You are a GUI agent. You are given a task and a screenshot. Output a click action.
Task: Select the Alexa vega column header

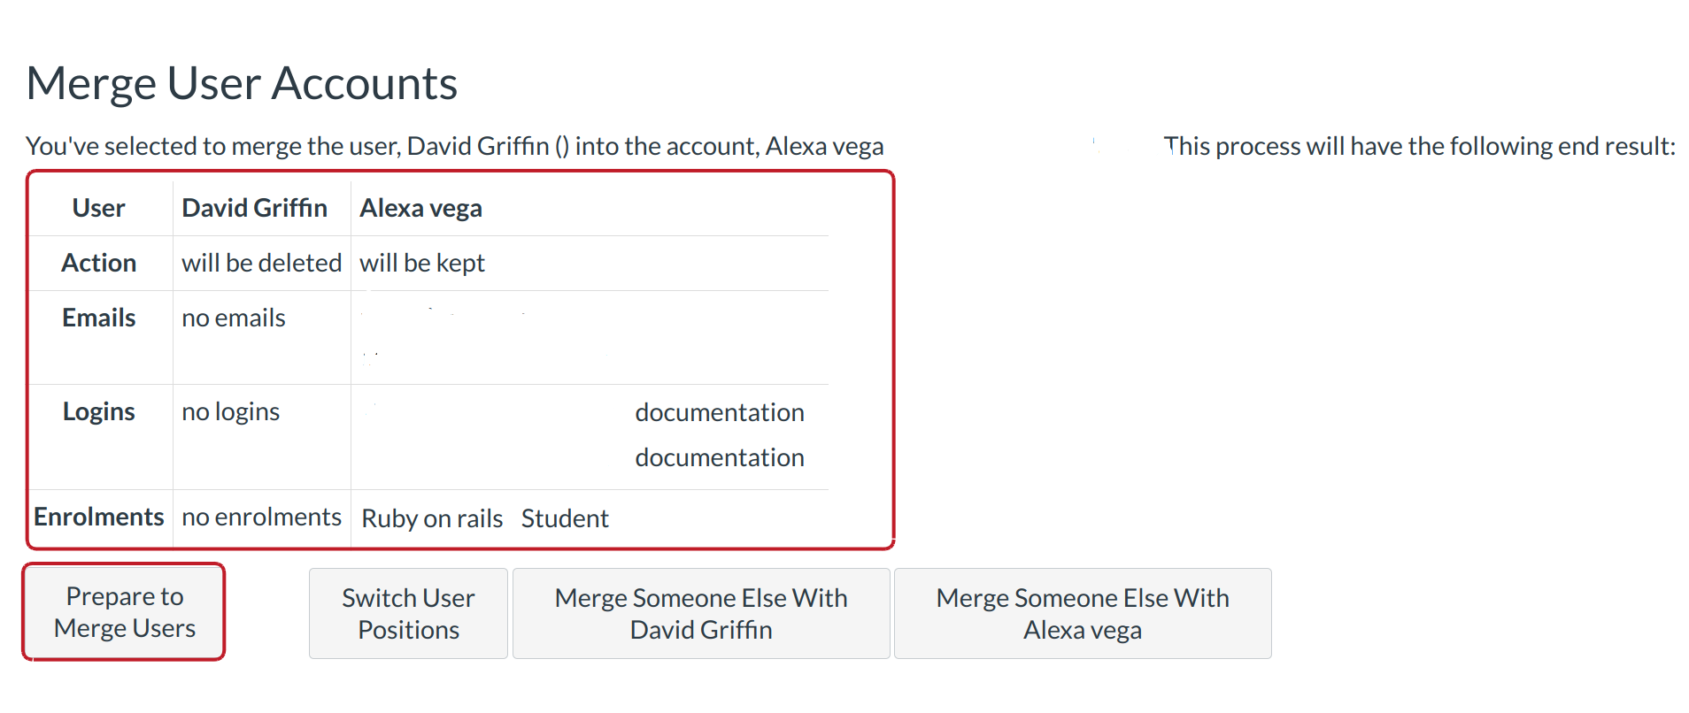tap(420, 208)
